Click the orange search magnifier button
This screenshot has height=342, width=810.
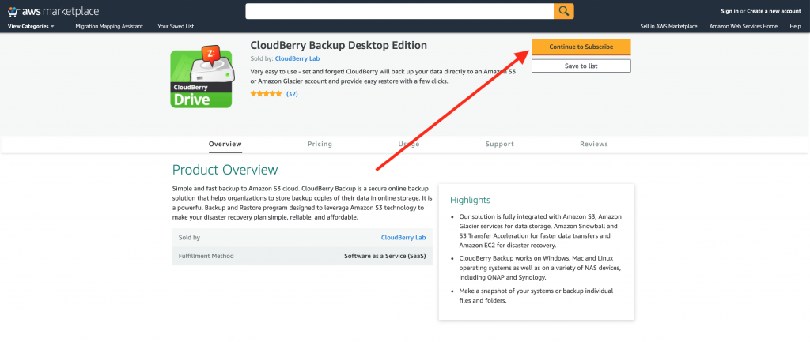pos(563,11)
